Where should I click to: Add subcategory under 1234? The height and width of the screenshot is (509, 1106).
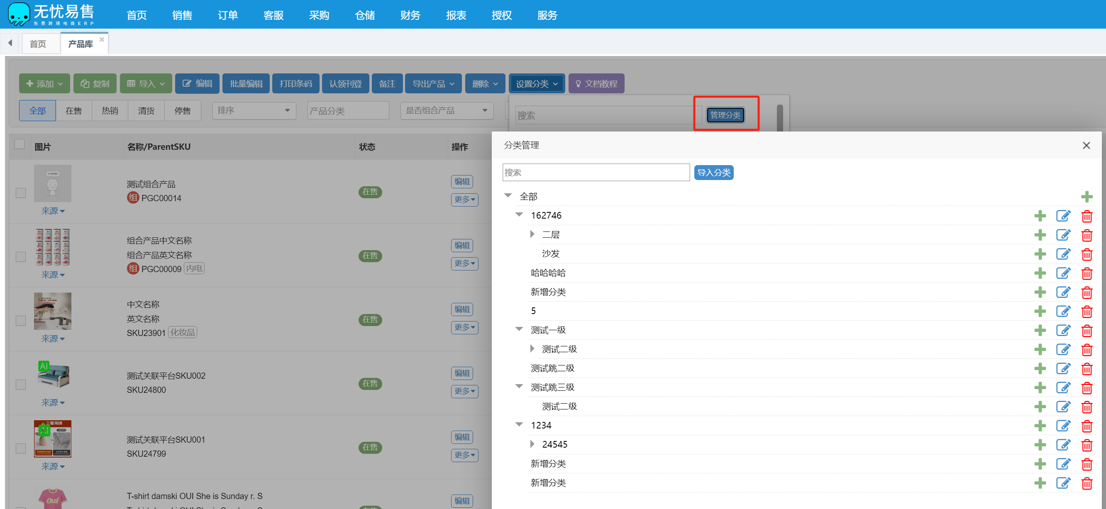point(1040,426)
